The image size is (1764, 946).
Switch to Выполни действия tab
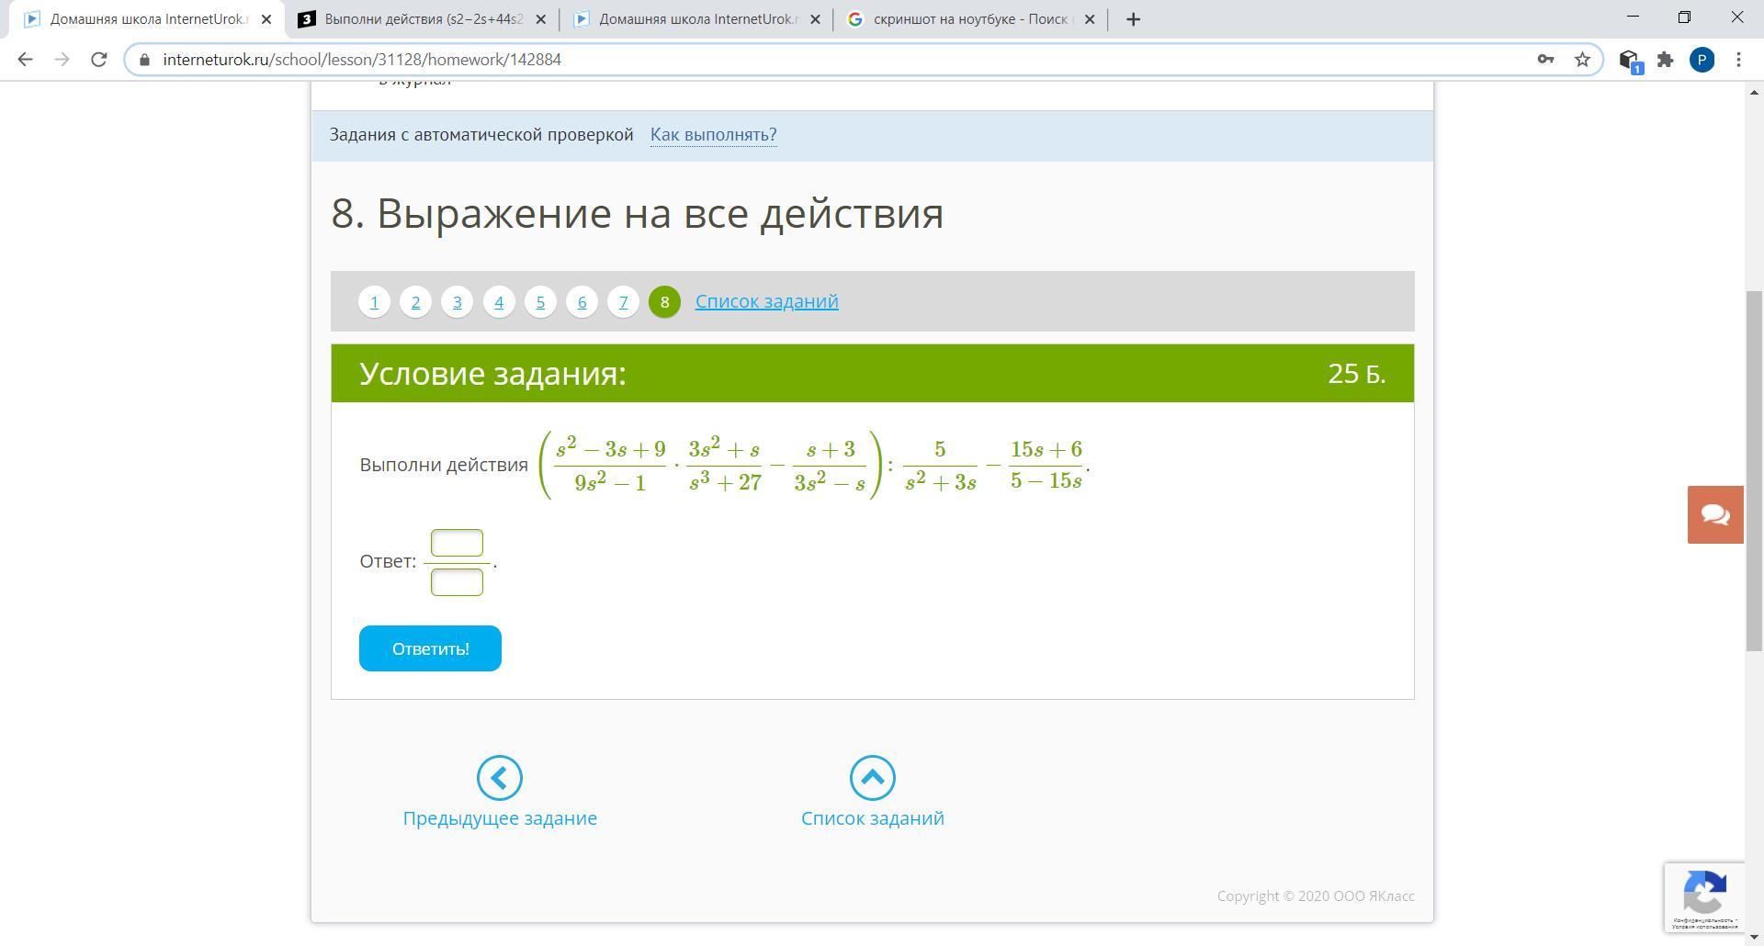pyautogui.click(x=424, y=19)
